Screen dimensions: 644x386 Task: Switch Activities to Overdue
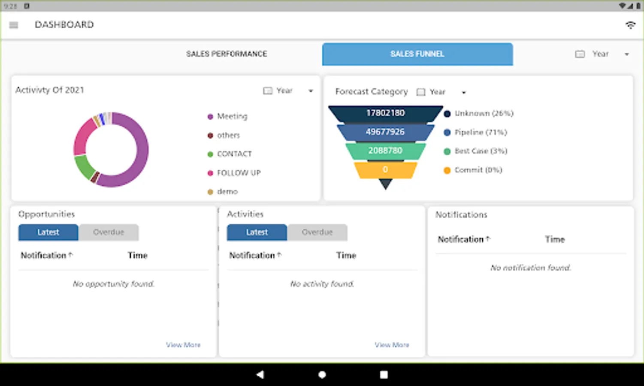(317, 232)
